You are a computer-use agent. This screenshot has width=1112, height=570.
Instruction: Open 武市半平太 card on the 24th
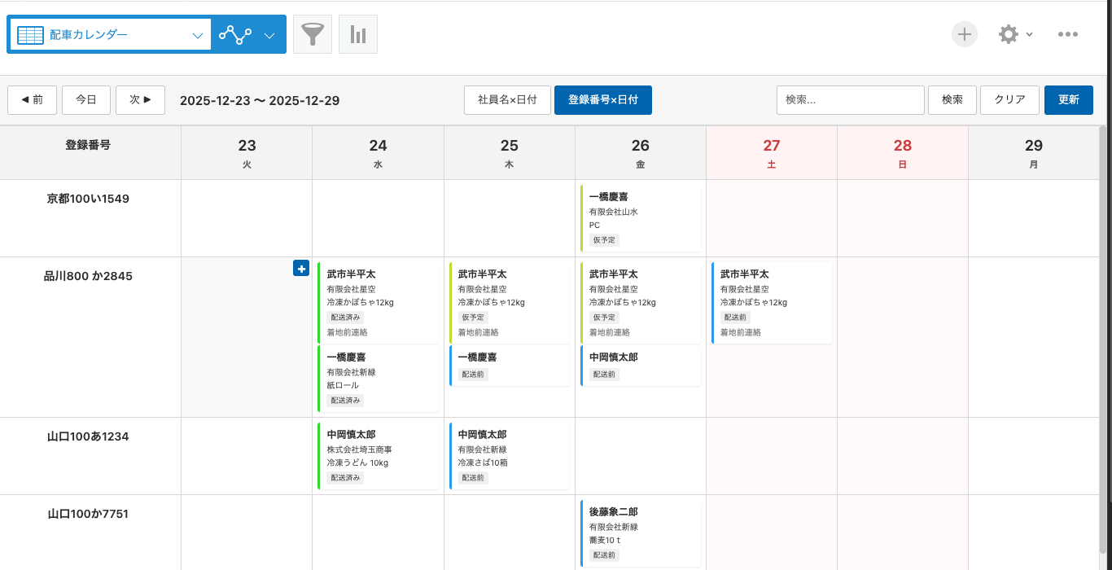pyautogui.click(x=379, y=303)
